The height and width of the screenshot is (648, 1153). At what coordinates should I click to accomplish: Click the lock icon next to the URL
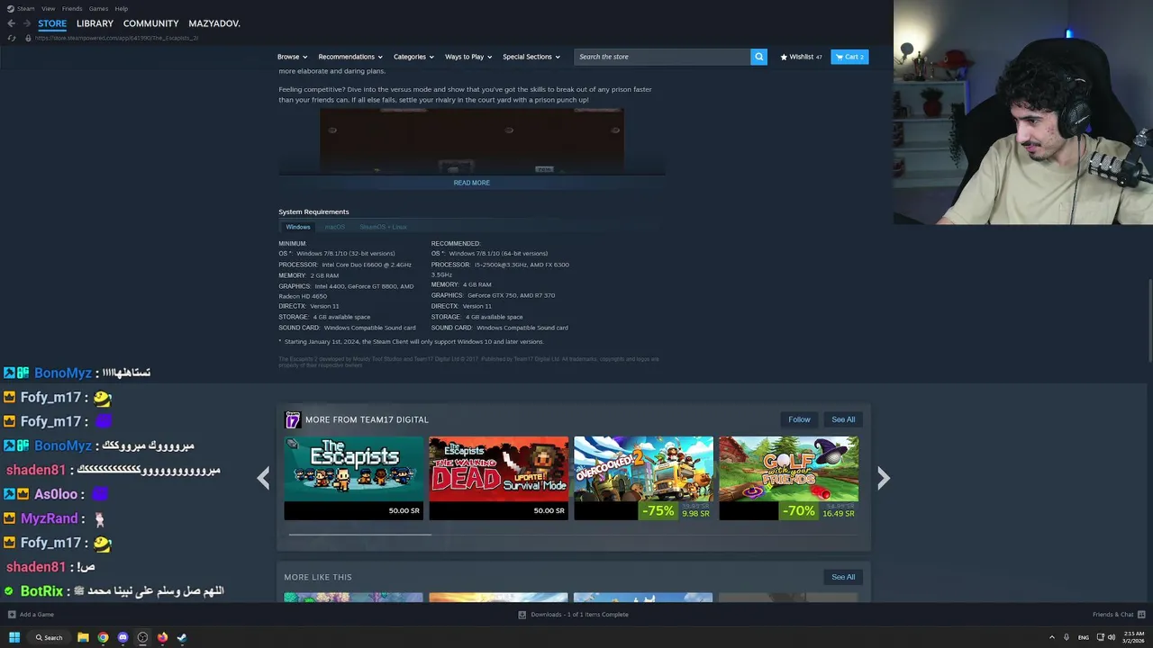pyautogui.click(x=28, y=38)
